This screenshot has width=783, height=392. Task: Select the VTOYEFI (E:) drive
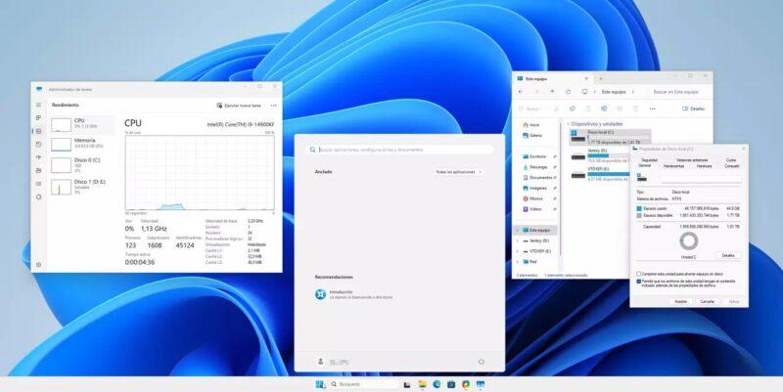600,174
